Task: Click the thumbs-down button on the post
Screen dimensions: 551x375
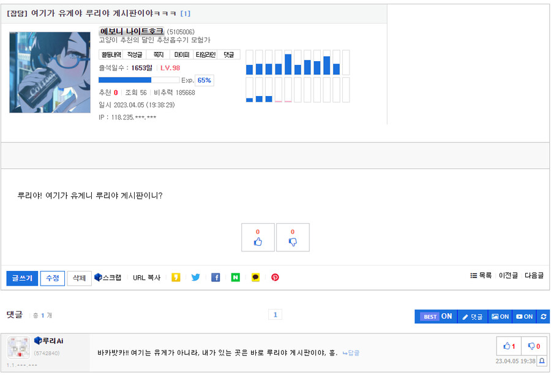Action: pos(293,237)
